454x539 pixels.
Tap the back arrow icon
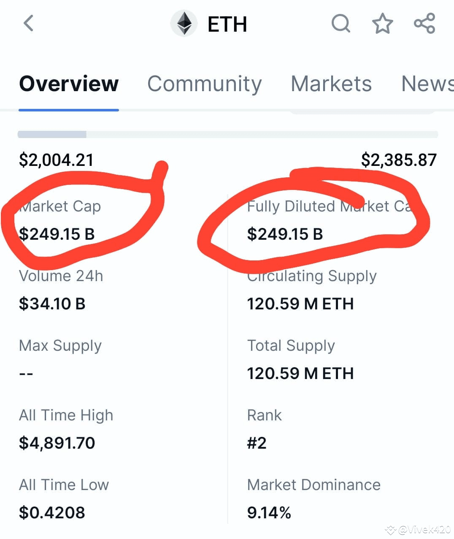point(28,23)
